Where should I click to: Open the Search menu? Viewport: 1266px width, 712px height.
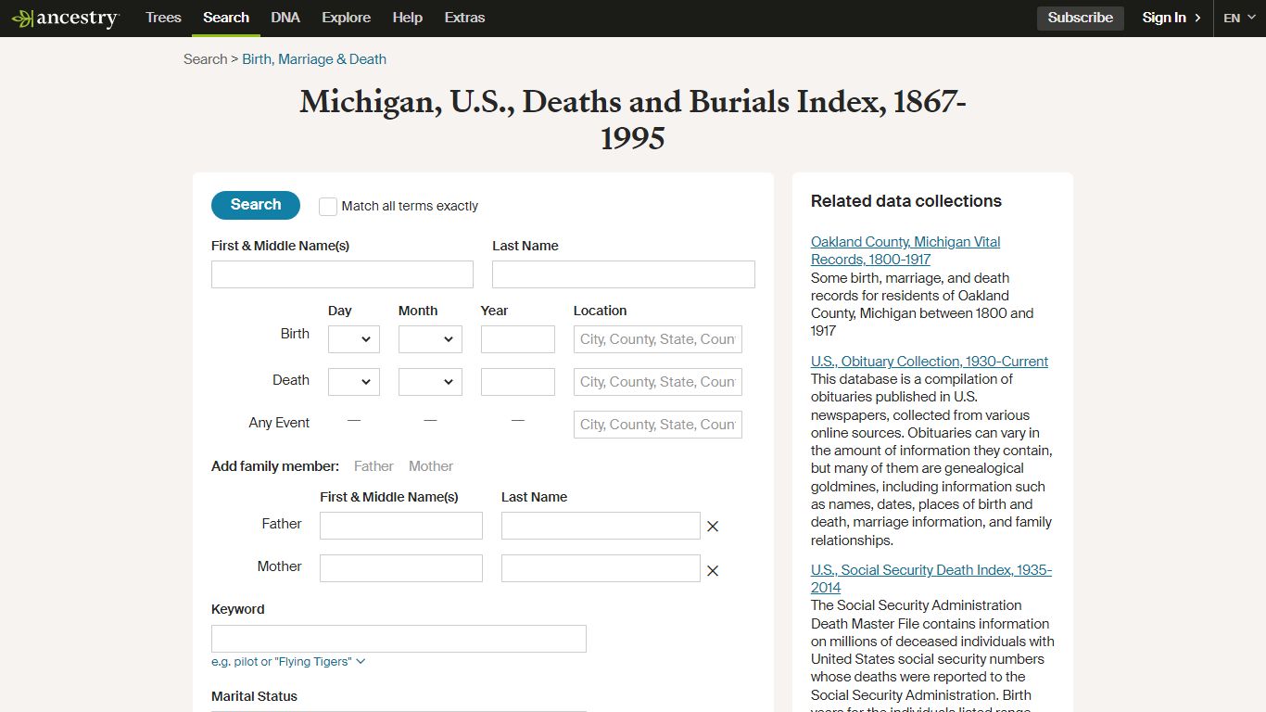(226, 18)
